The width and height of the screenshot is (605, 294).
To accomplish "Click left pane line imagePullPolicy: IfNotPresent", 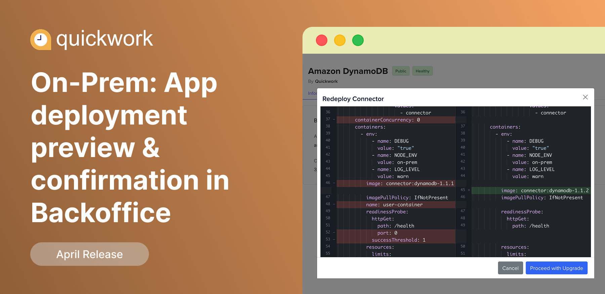I will pyautogui.click(x=407, y=197).
